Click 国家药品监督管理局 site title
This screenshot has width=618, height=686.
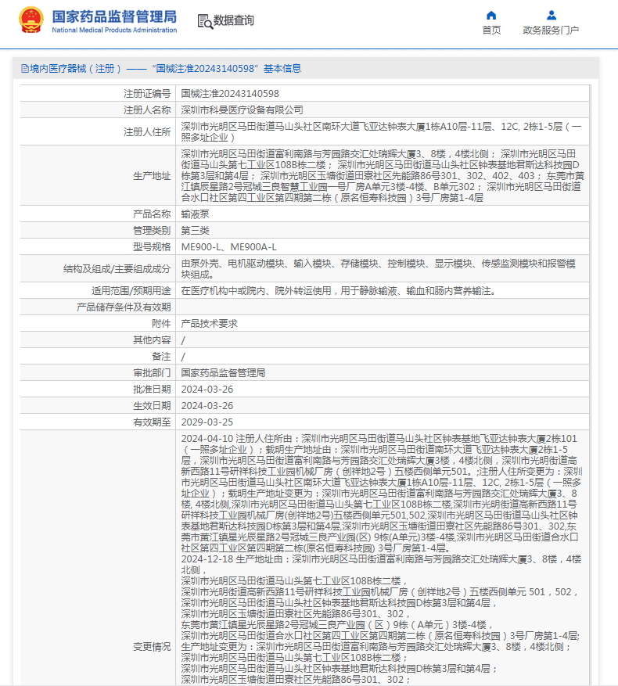pyautogui.click(x=114, y=16)
